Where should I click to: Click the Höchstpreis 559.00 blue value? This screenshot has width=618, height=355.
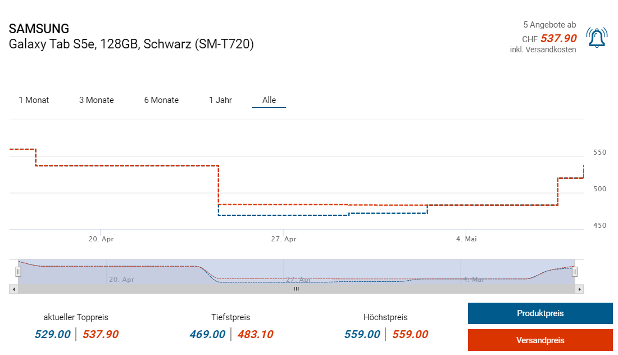[x=362, y=334]
